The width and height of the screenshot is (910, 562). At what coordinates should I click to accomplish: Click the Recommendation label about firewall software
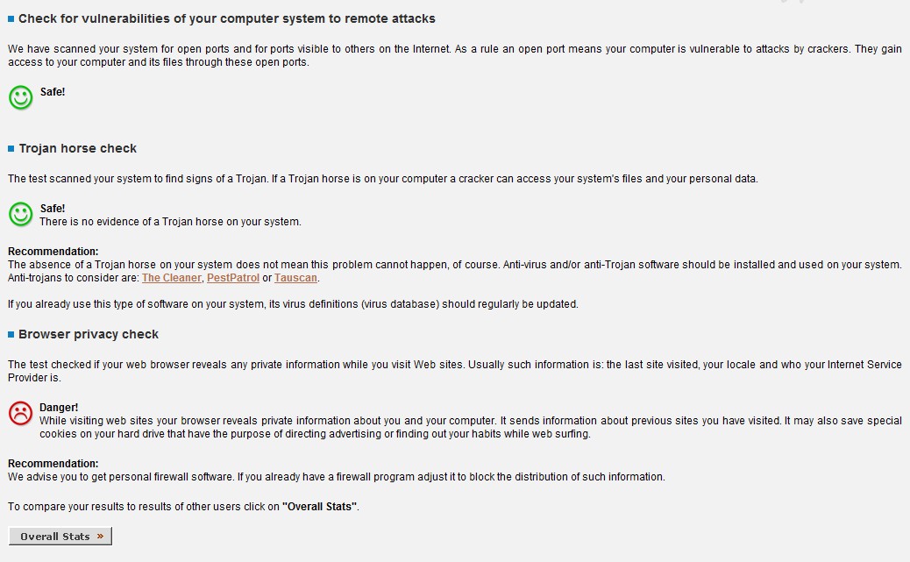[x=53, y=464]
